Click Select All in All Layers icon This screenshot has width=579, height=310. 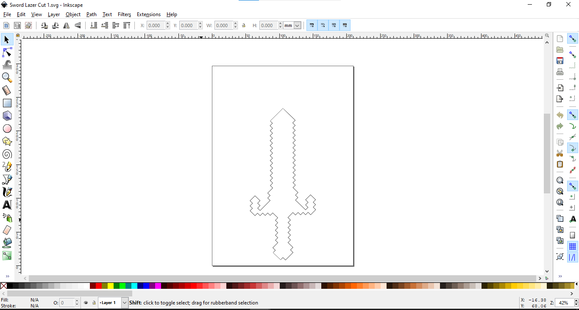pos(17,25)
